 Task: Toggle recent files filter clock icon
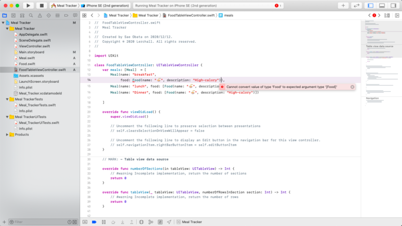(x=69, y=222)
